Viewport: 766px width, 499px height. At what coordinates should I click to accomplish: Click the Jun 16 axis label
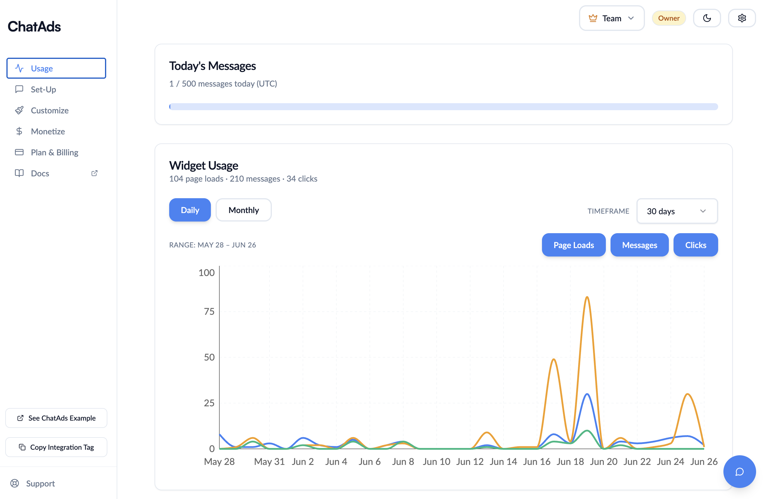click(536, 462)
